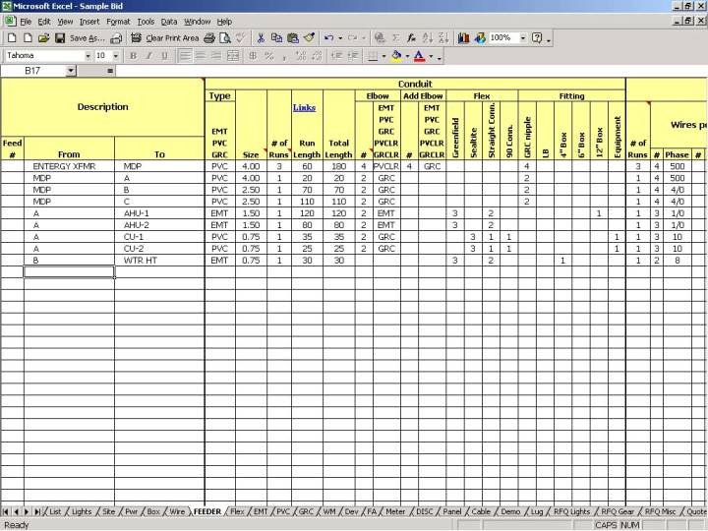Toggle Underline formatting

(x=164, y=56)
